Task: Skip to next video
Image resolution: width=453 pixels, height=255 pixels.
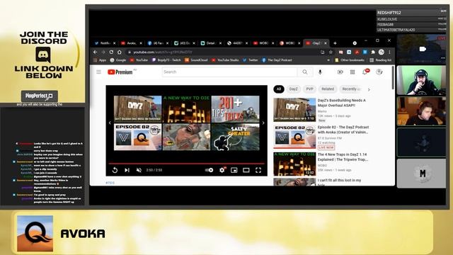Action: click(x=127, y=170)
